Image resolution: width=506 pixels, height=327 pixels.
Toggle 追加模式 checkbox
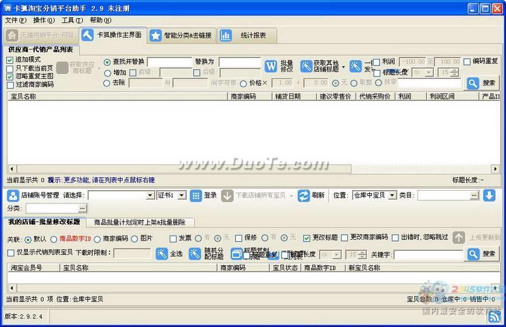click(10, 60)
